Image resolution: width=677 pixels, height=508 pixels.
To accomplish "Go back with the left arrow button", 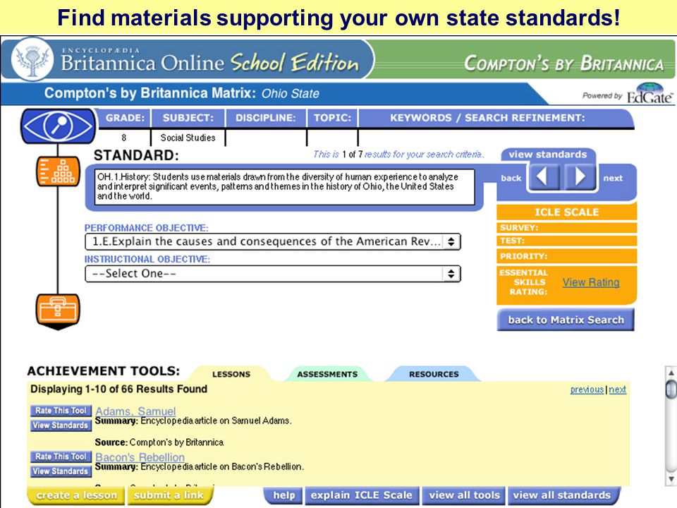I will tap(543, 176).
